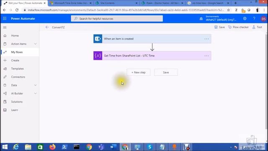Viewport: 268px width, 151px height.
Task: Expand the When an item is created step
Action: click(152, 39)
